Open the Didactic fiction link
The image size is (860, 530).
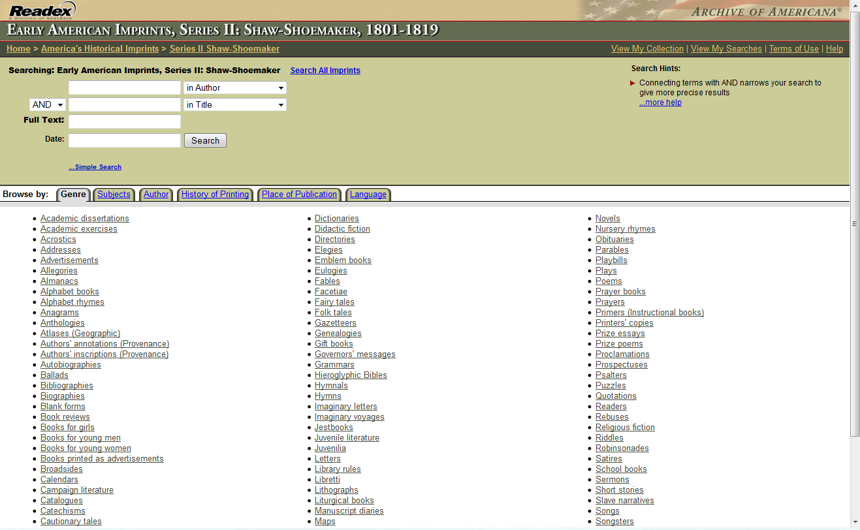pos(342,229)
